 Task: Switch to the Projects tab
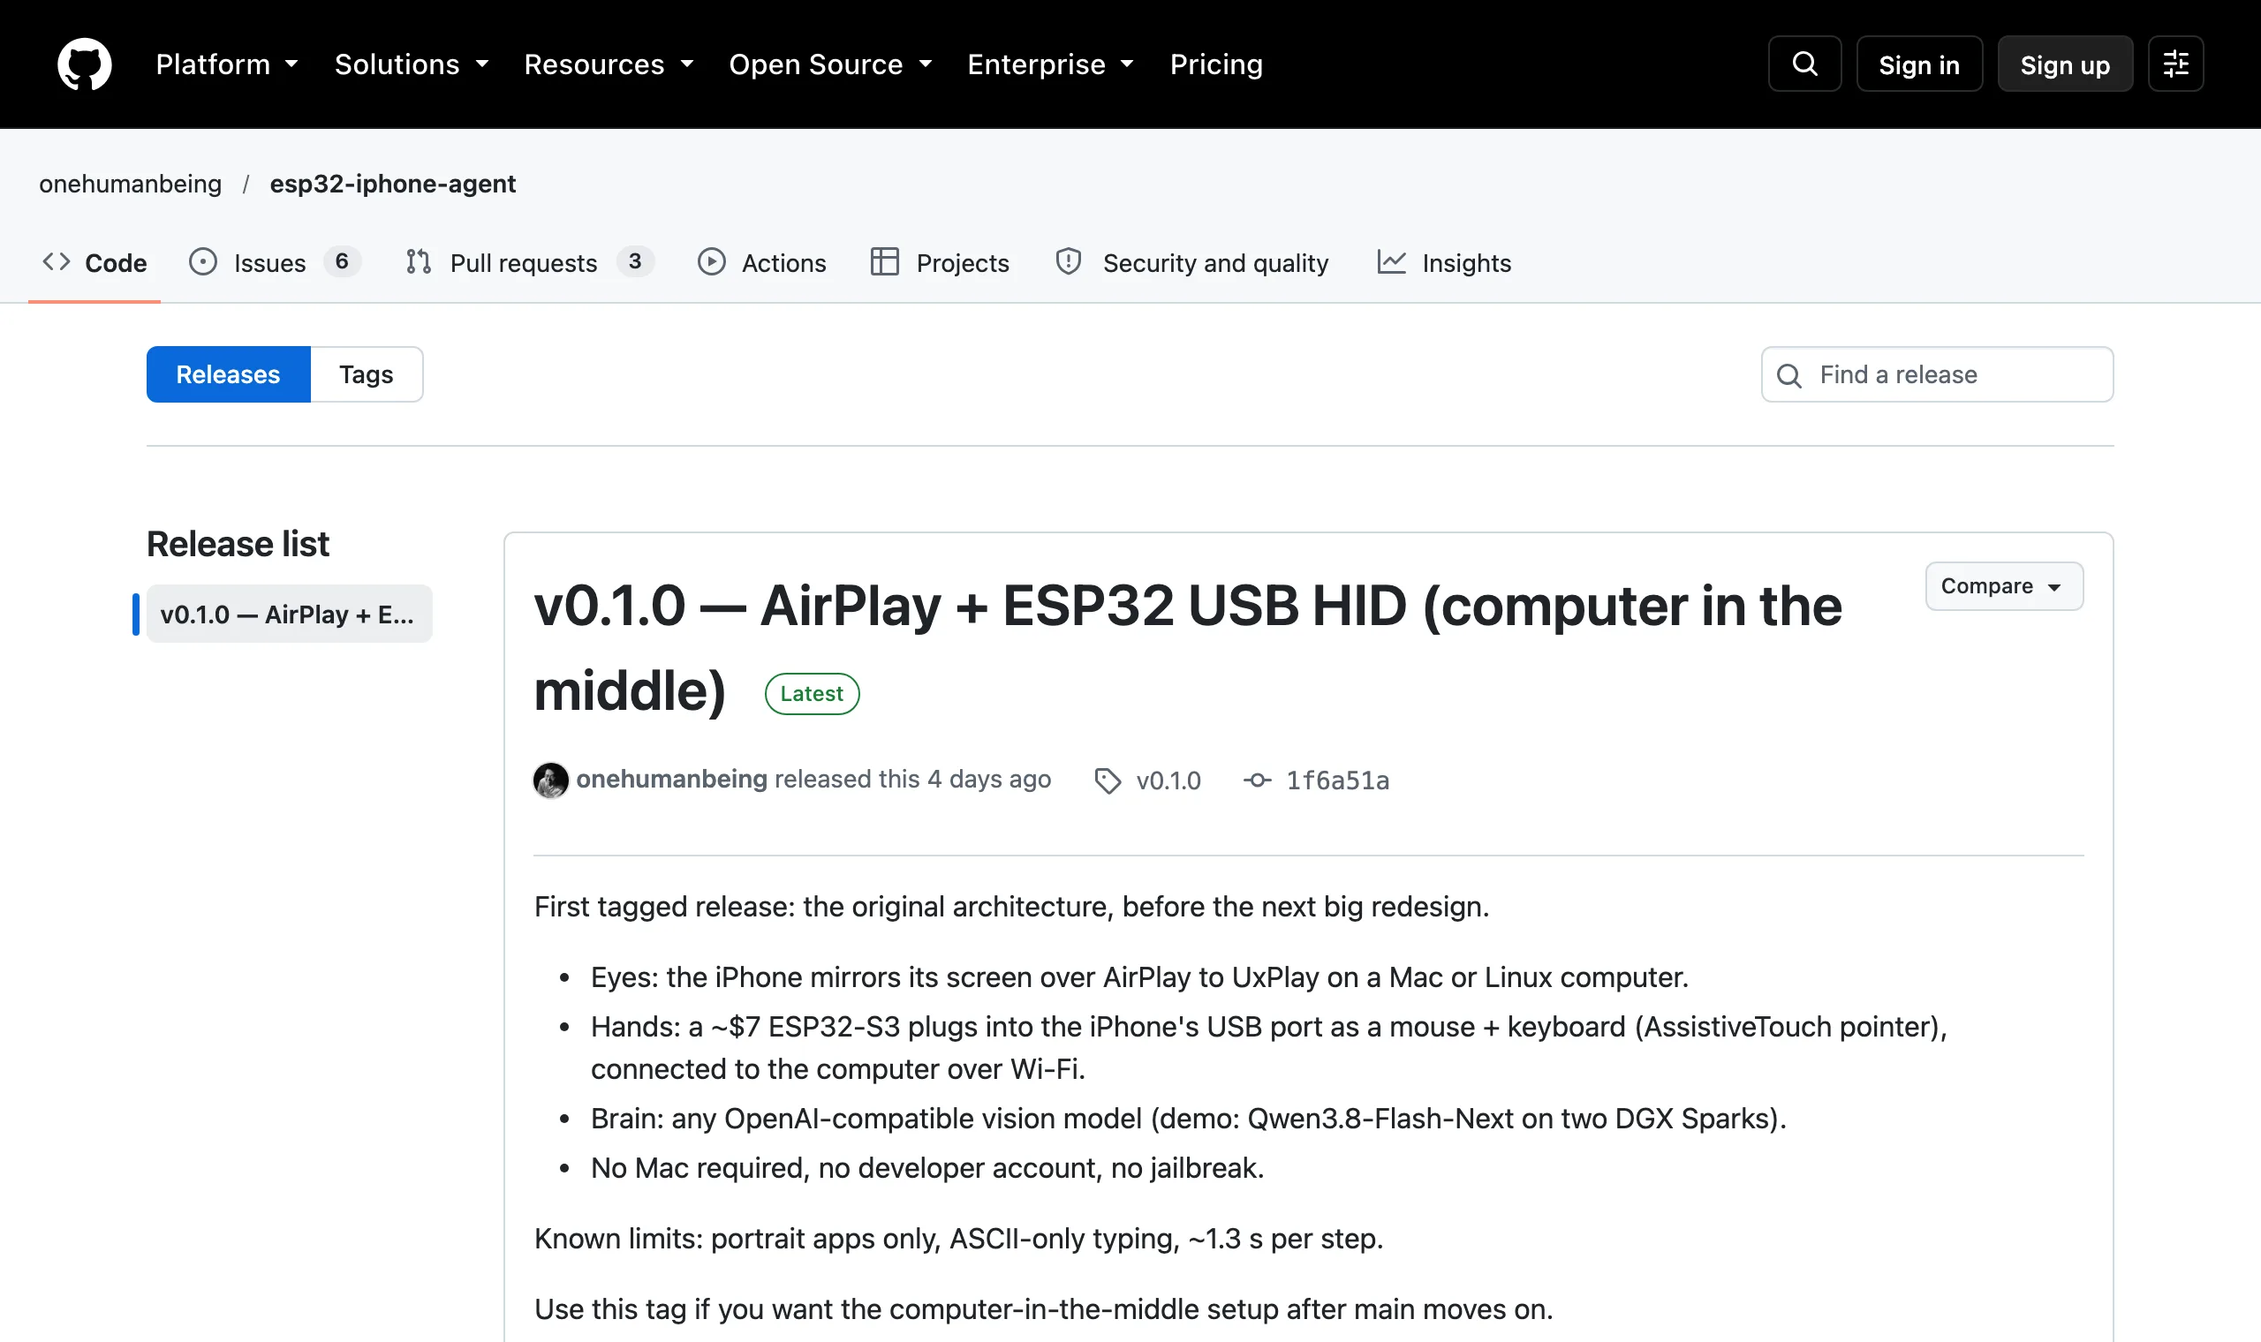(x=940, y=262)
